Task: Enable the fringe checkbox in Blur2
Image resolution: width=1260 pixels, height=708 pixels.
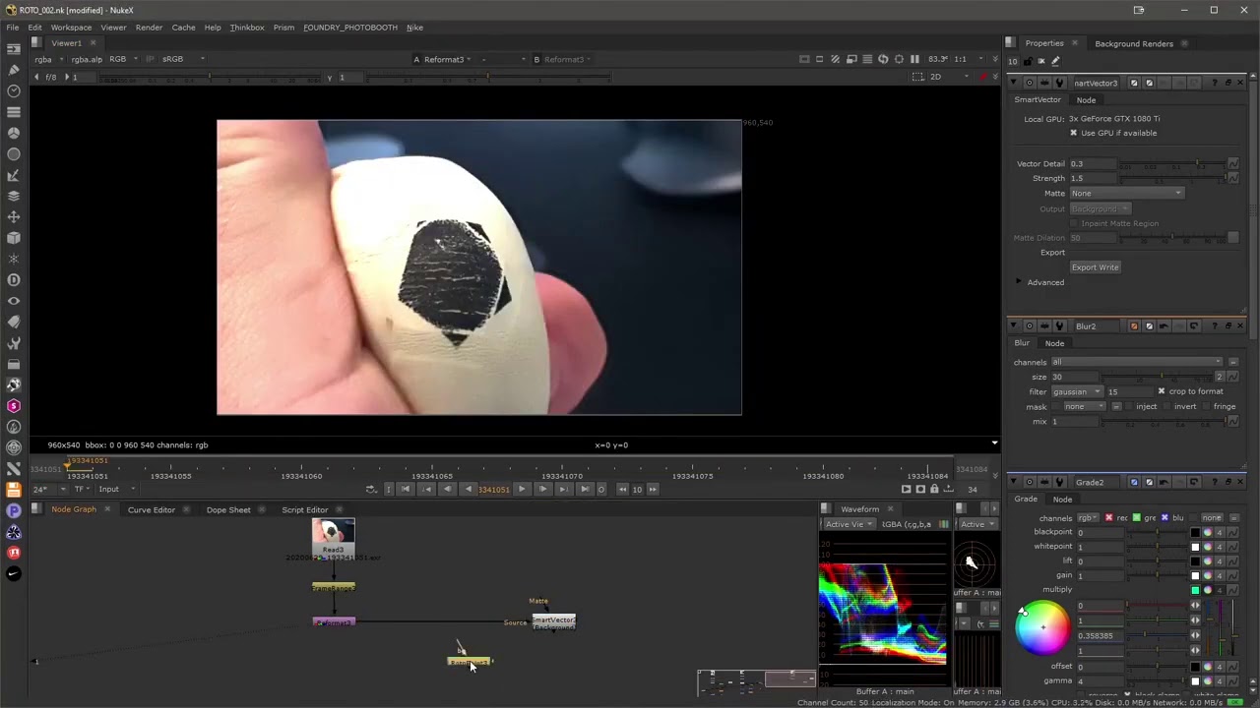Action: coord(1207,406)
